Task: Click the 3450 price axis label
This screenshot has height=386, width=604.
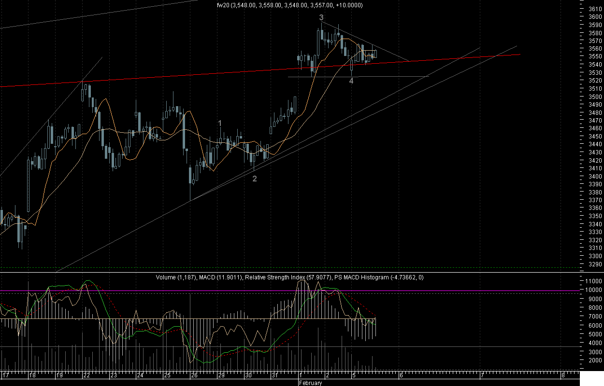Action: [595, 137]
